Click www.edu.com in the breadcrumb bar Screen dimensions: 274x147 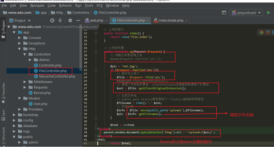(17, 13)
